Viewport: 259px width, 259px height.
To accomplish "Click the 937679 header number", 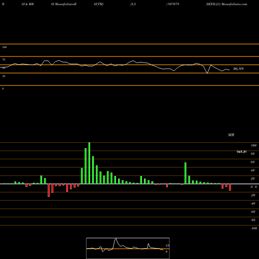I will pyautogui.click(x=173, y=4).
